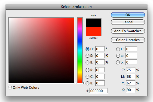Pick a color in the large color field

tap(41, 50)
